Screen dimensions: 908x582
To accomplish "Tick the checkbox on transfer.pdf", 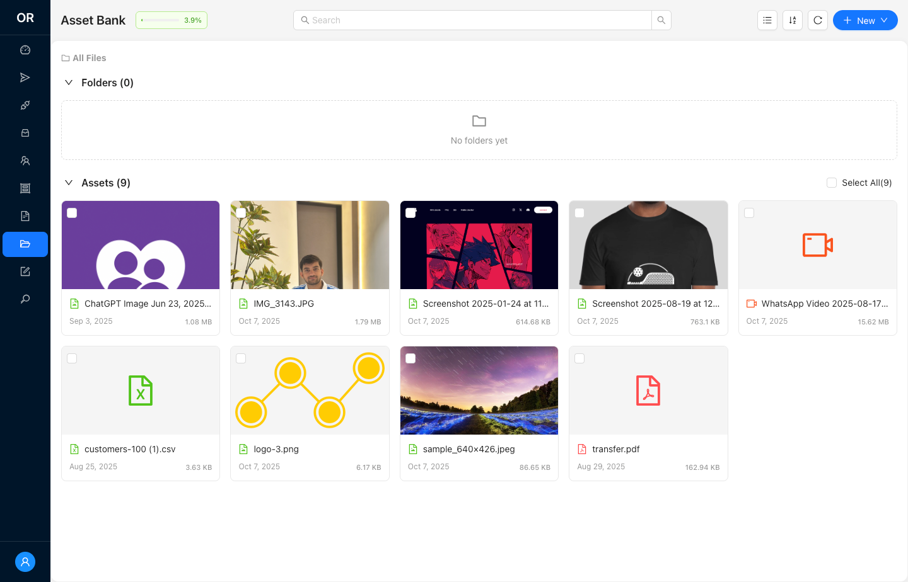I will pyautogui.click(x=579, y=358).
